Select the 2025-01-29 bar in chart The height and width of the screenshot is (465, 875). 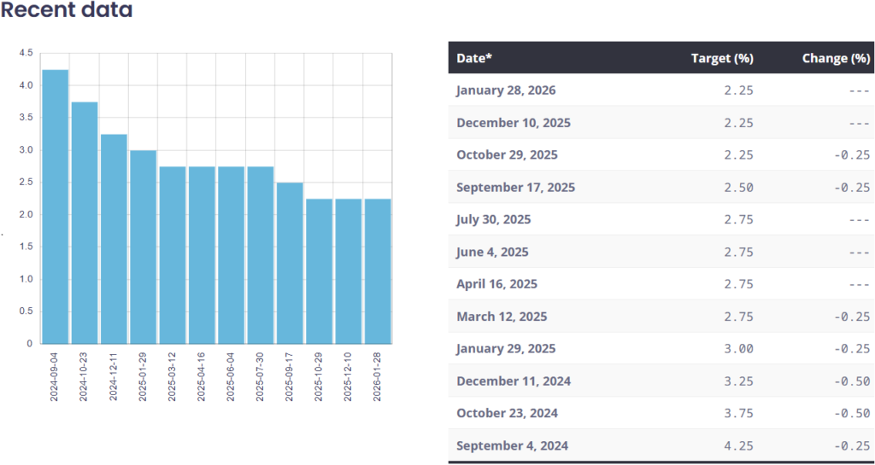[x=143, y=247]
